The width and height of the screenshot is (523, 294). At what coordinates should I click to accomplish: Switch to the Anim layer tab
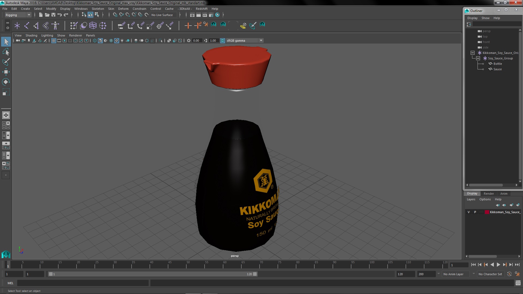pyautogui.click(x=504, y=194)
